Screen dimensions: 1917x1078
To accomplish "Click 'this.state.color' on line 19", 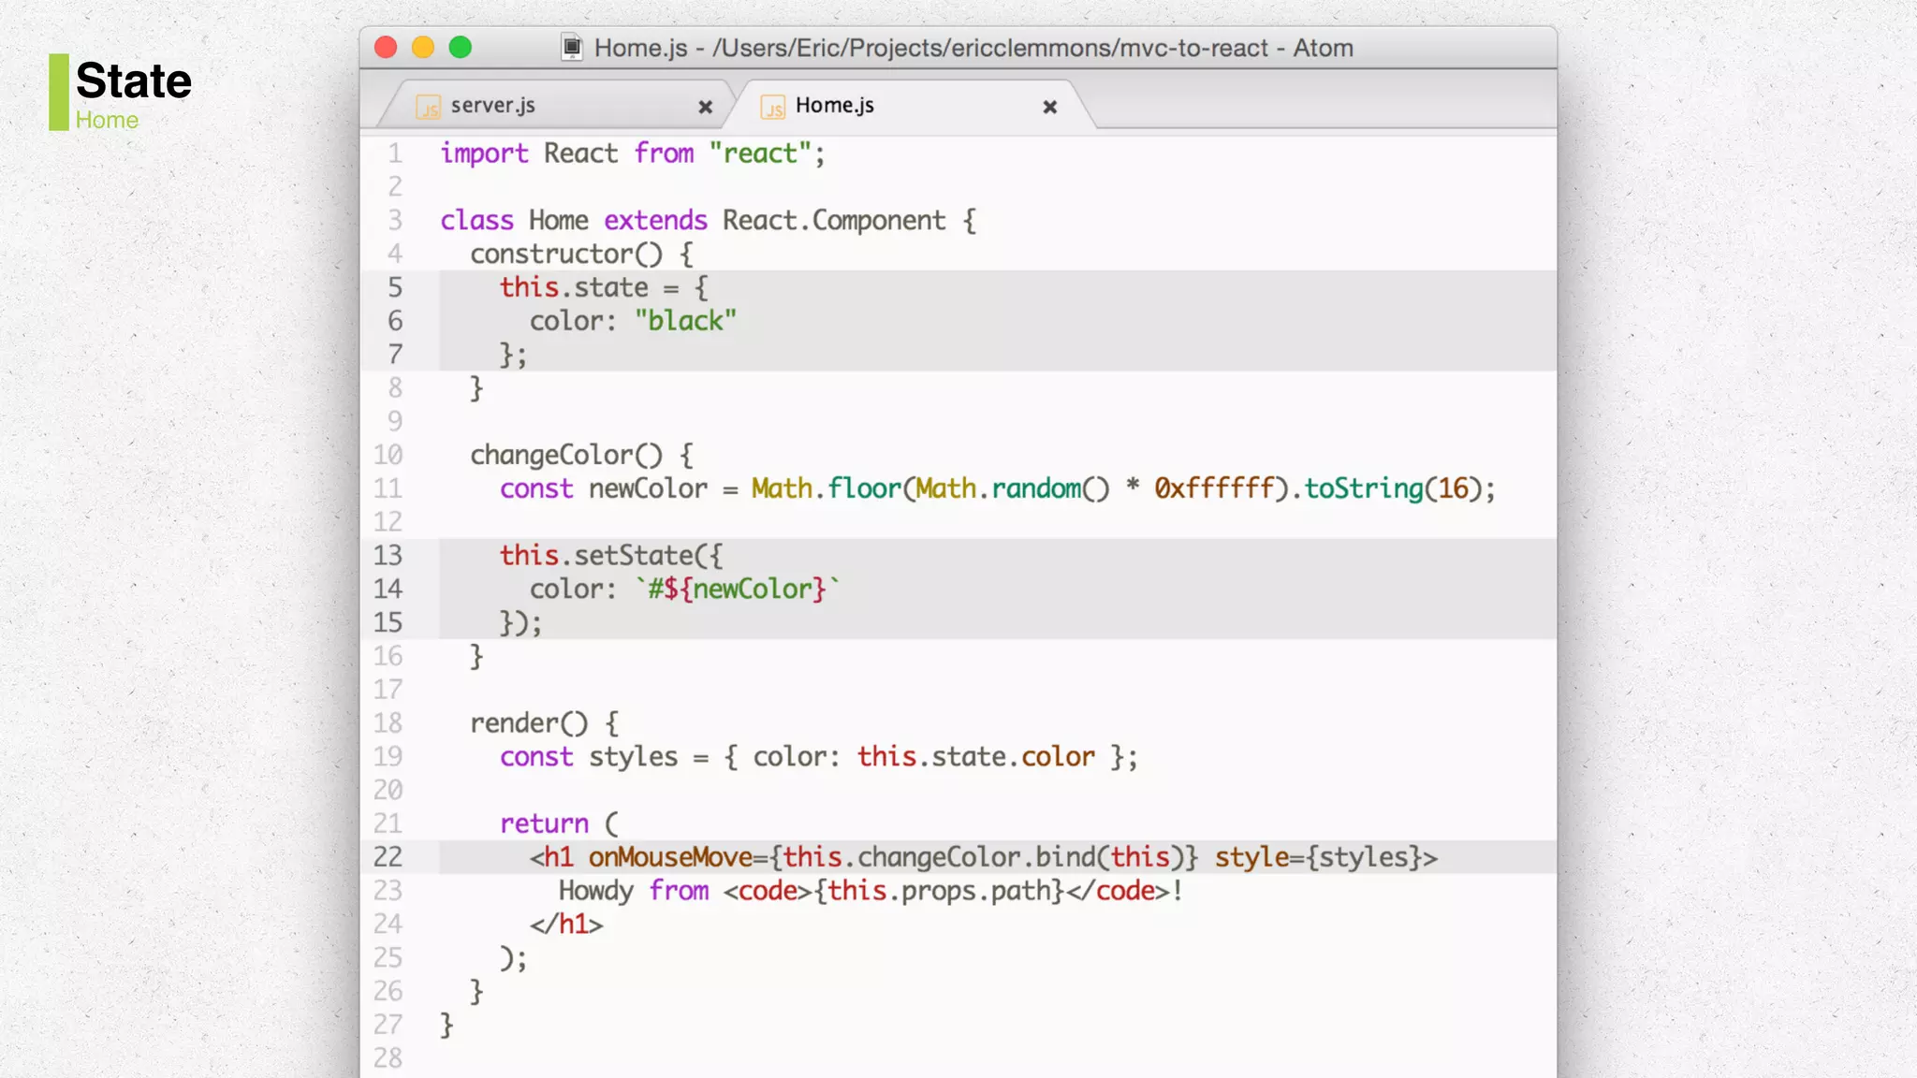I will pos(975,756).
